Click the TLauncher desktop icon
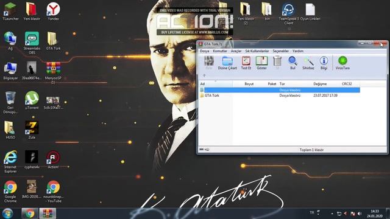Viewport: 390px width, 219px height. [x=10, y=12]
